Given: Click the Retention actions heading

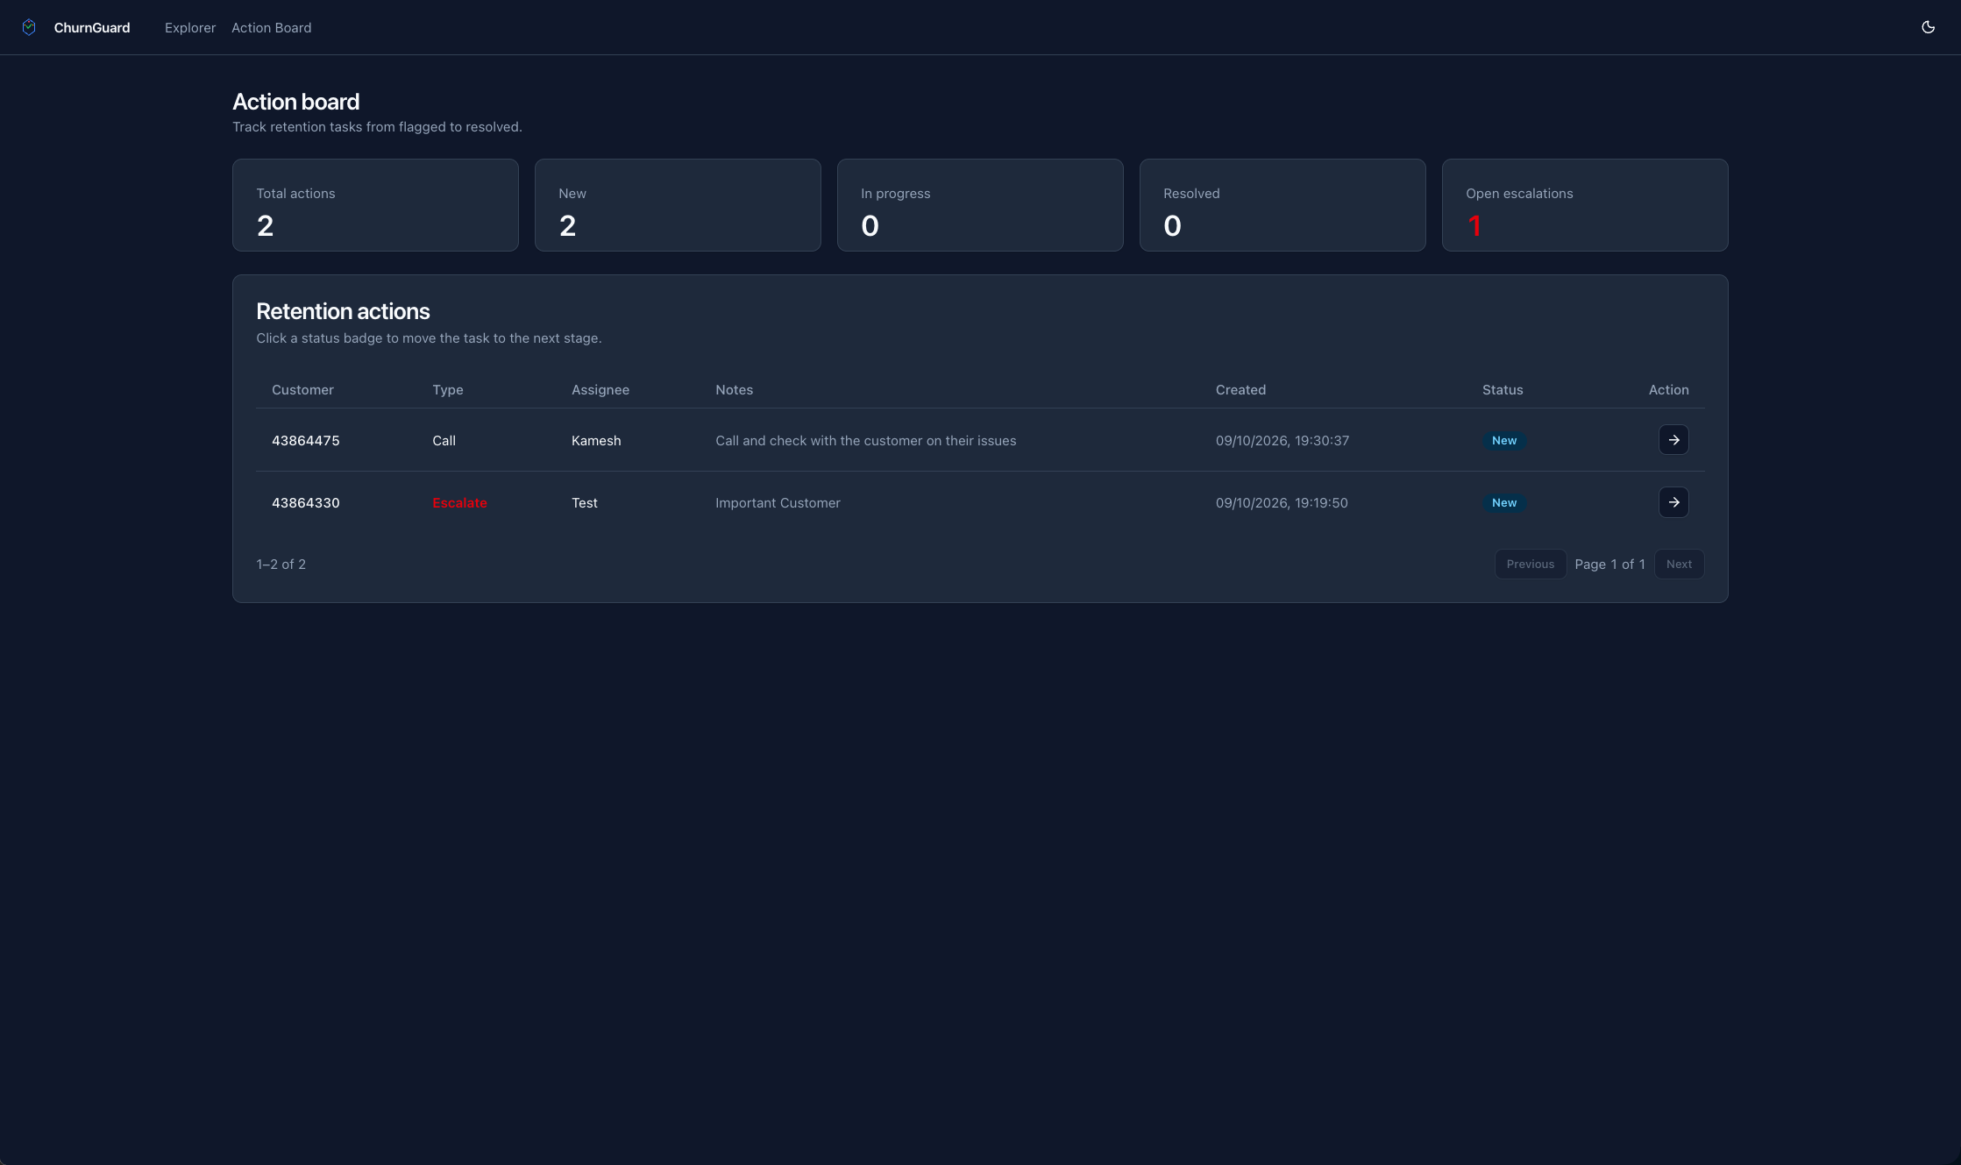Looking at the screenshot, I should 343,311.
